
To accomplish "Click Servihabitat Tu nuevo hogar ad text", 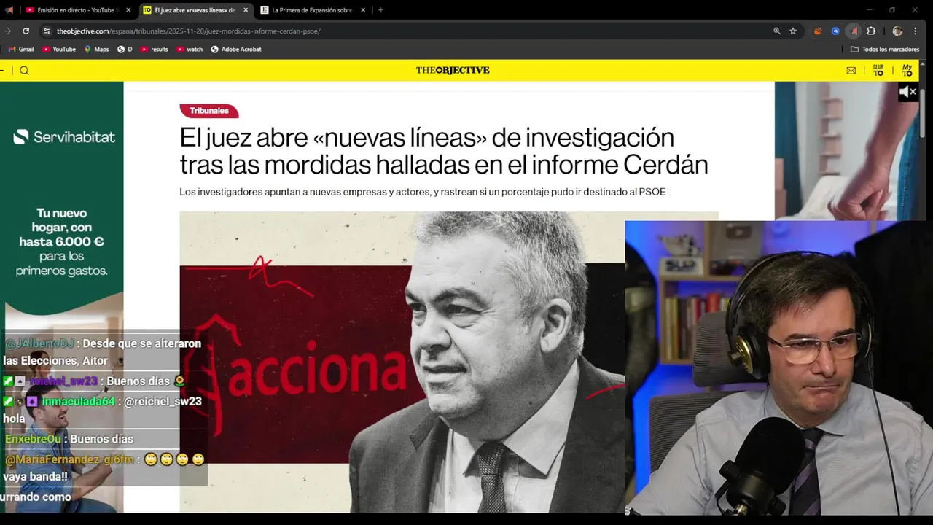I will [62, 242].
